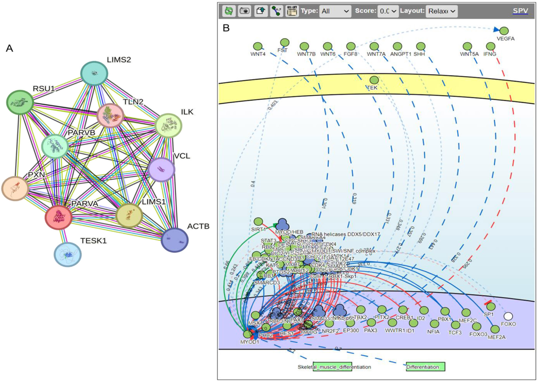Select the TEK membrane receptor node
Image resolution: width=538 pixels, height=382 pixels.
tap(374, 80)
